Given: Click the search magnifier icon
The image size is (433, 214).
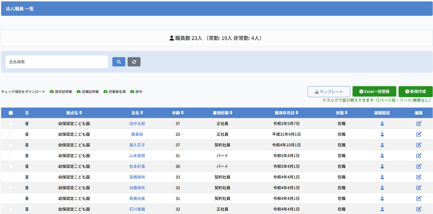Looking at the screenshot, I should point(119,62).
